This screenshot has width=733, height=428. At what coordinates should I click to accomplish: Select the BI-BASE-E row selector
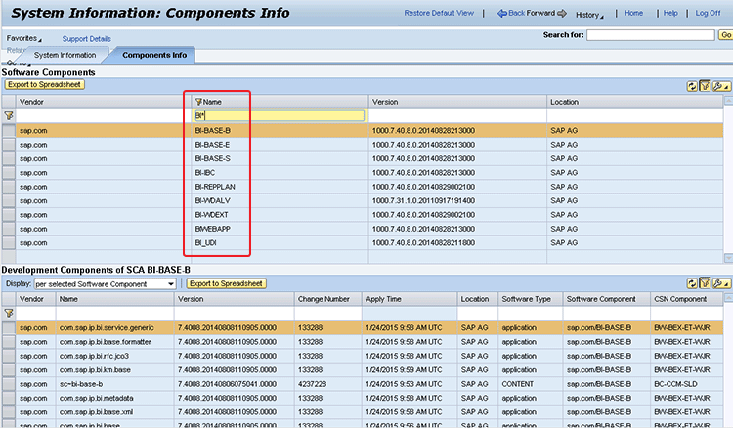pyautogui.click(x=9, y=145)
